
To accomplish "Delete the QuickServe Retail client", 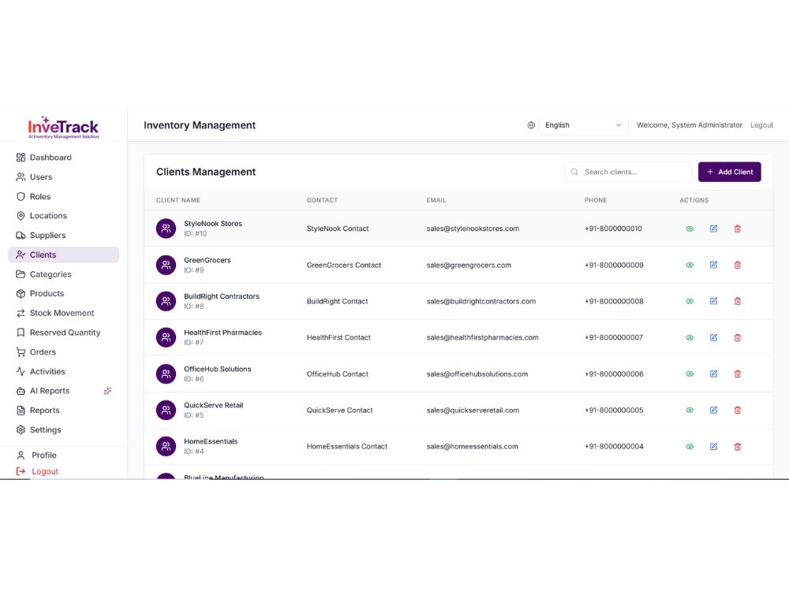I will [x=737, y=410].
